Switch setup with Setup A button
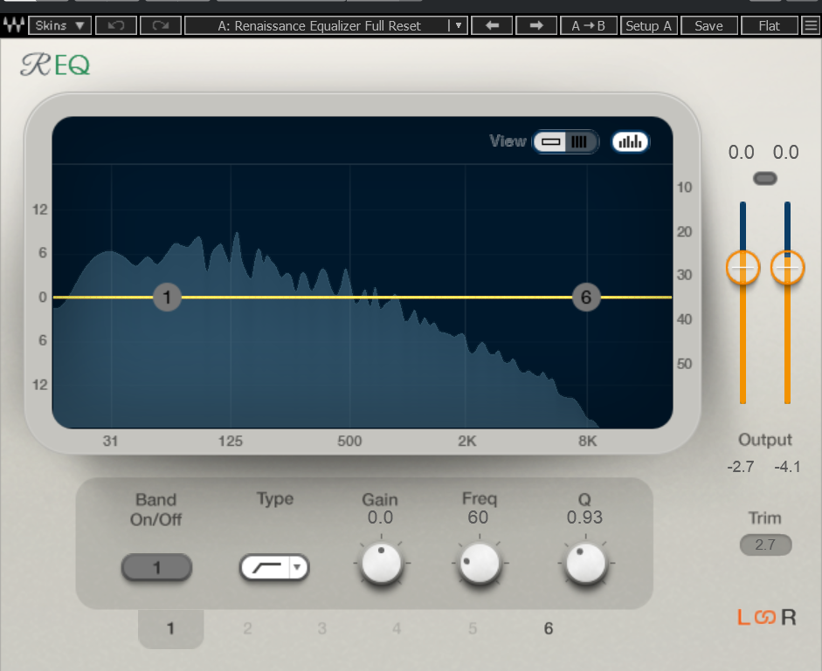Viewport: 822px width, 671px height. click(648, 25)
